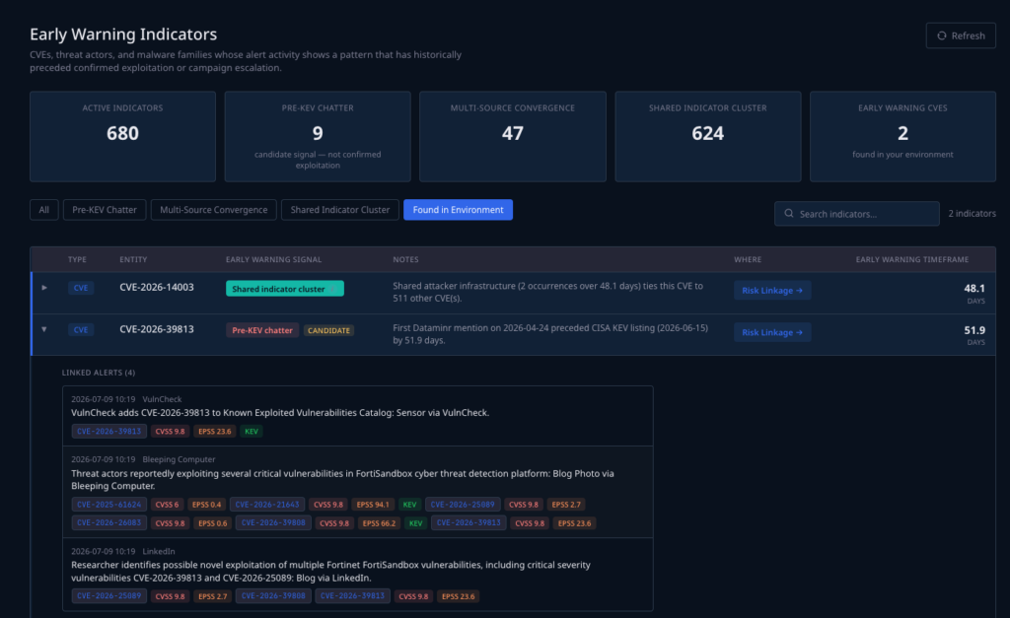Click the Shared indicator cluster signal badge
1010x618 pixels.
point(285,289)
